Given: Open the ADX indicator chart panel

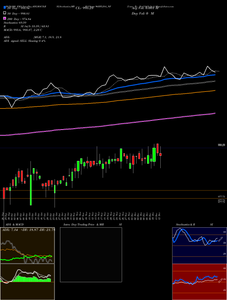Looking at the screenshot, I should [x=27, y=245].
